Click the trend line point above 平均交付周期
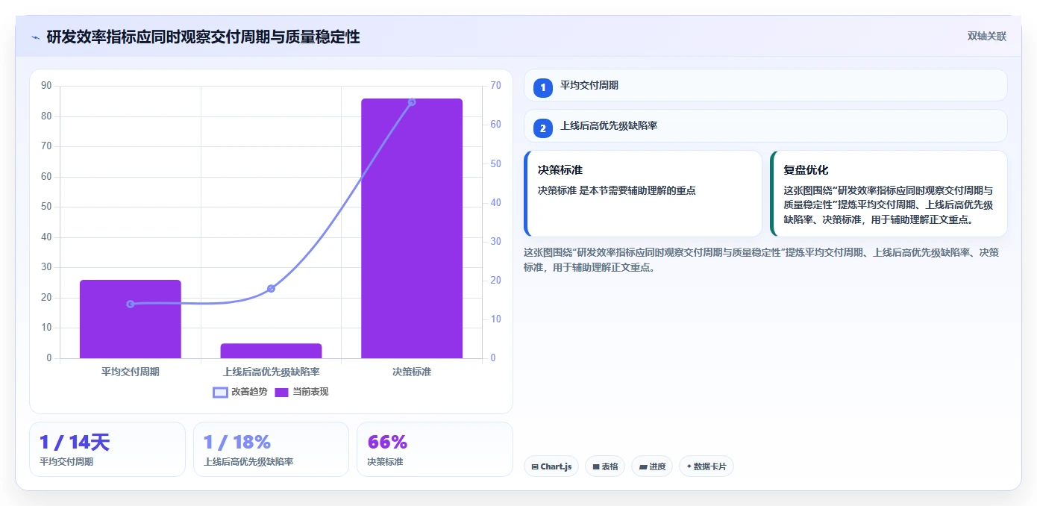The height and width of the screenshot is (506, 1037). coord(131,304)
